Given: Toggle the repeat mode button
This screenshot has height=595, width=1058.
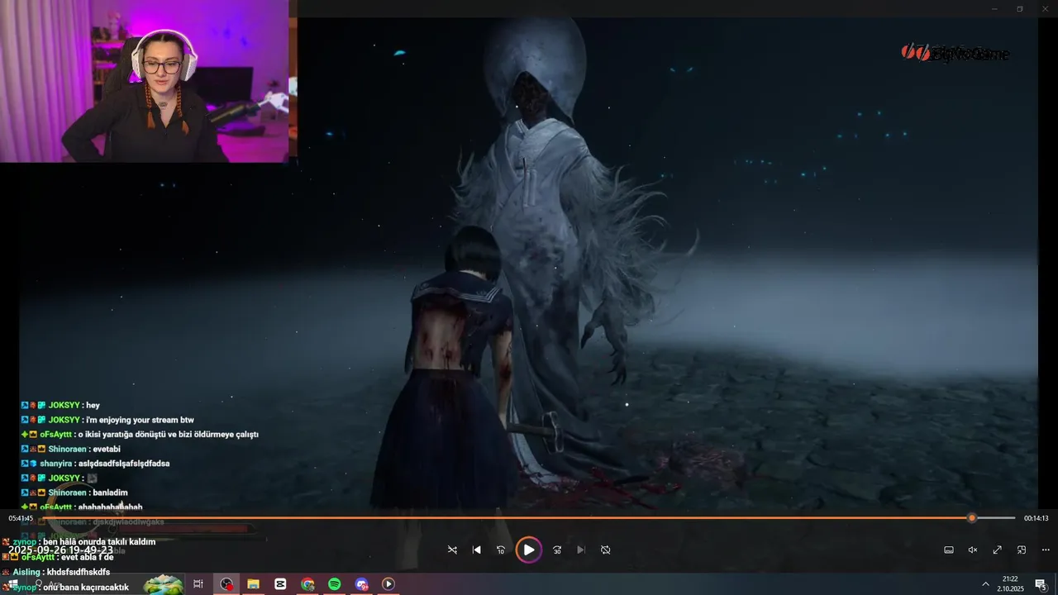Looking at the screenshot, I should tap(606, 550).
